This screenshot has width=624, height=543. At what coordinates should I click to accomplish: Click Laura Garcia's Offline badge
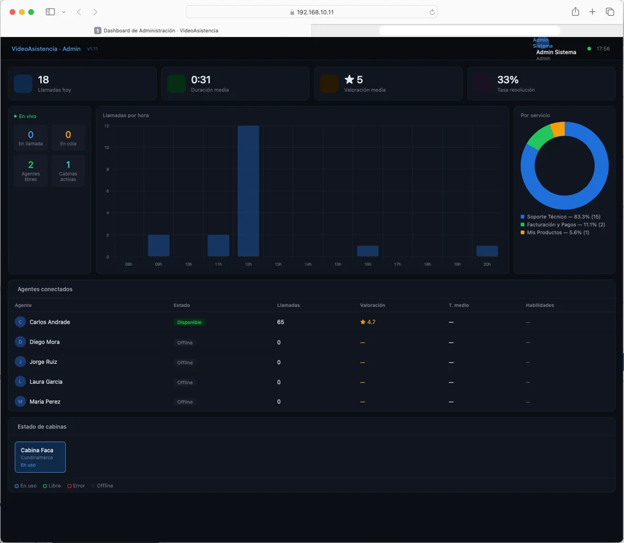(185, 383)
